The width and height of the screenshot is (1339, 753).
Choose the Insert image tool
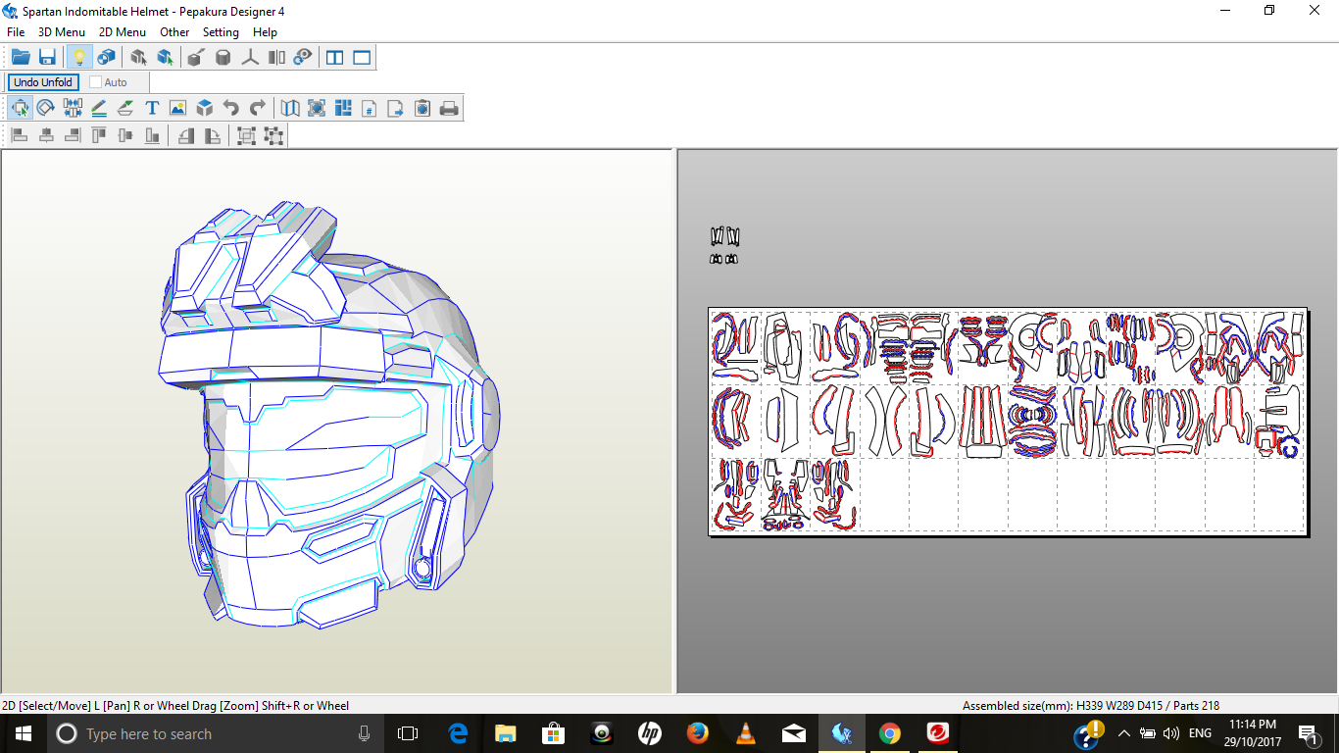coord(177,108)
